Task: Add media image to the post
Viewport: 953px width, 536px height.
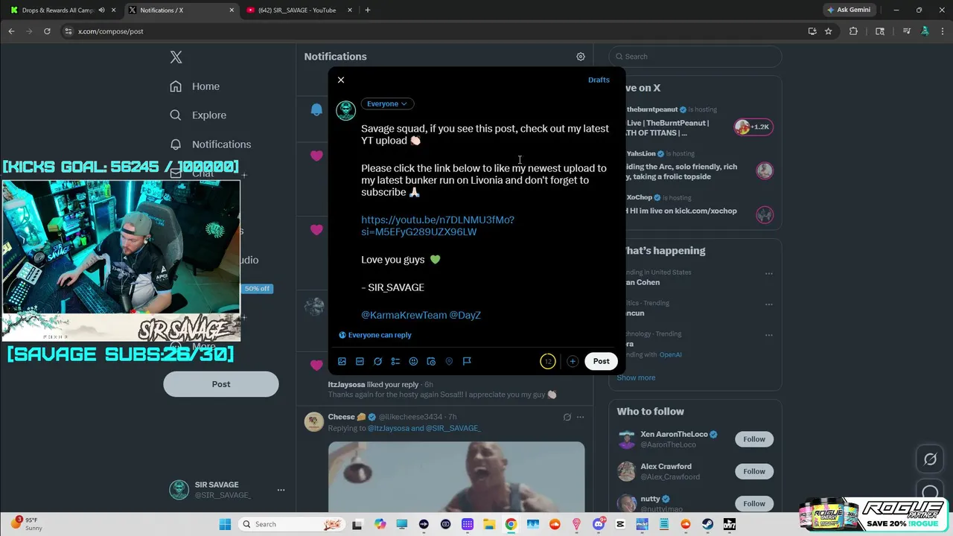Action: pyautogui.click(x=342, y=361)
